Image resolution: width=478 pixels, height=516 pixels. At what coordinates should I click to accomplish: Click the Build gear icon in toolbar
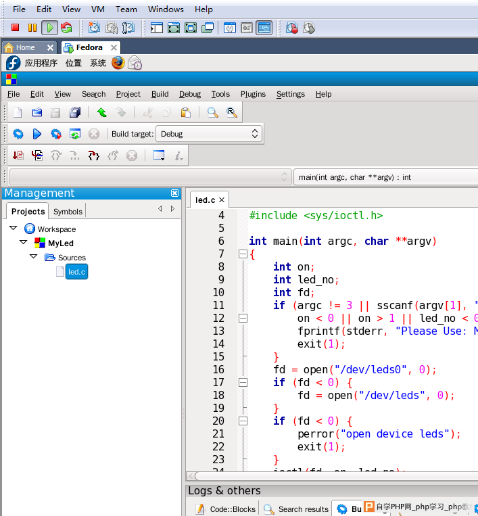[18, 134]
